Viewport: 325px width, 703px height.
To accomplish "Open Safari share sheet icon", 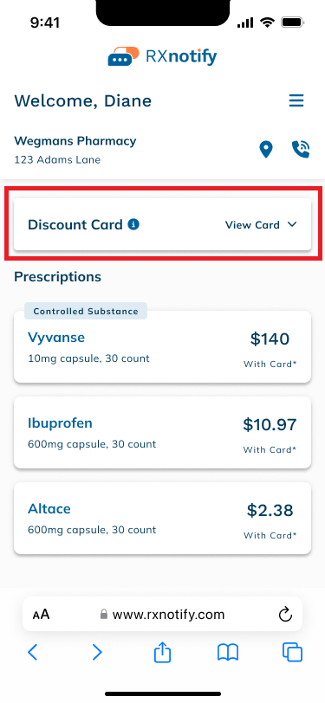I will (163, 652).
